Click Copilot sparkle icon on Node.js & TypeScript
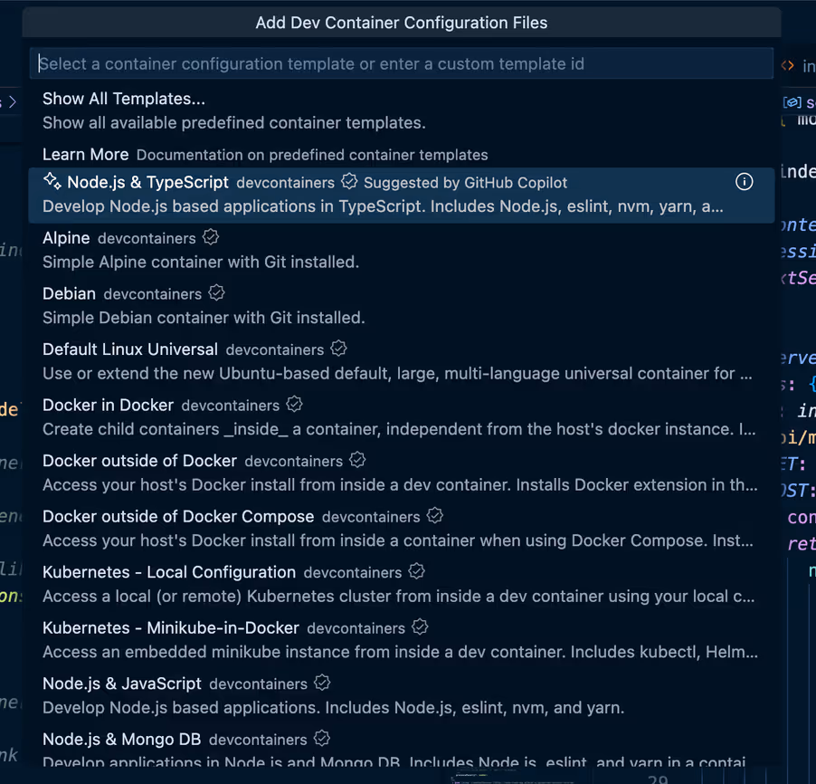Screen dimensions: 816x784 (x=52, y=181)
